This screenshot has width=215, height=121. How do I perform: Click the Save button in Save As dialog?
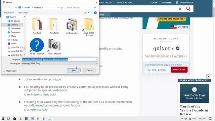(74, 70)
